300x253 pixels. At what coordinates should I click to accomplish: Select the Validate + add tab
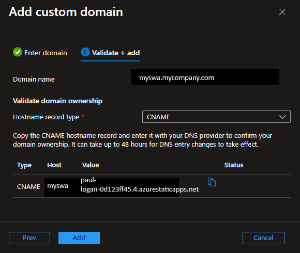110,53
